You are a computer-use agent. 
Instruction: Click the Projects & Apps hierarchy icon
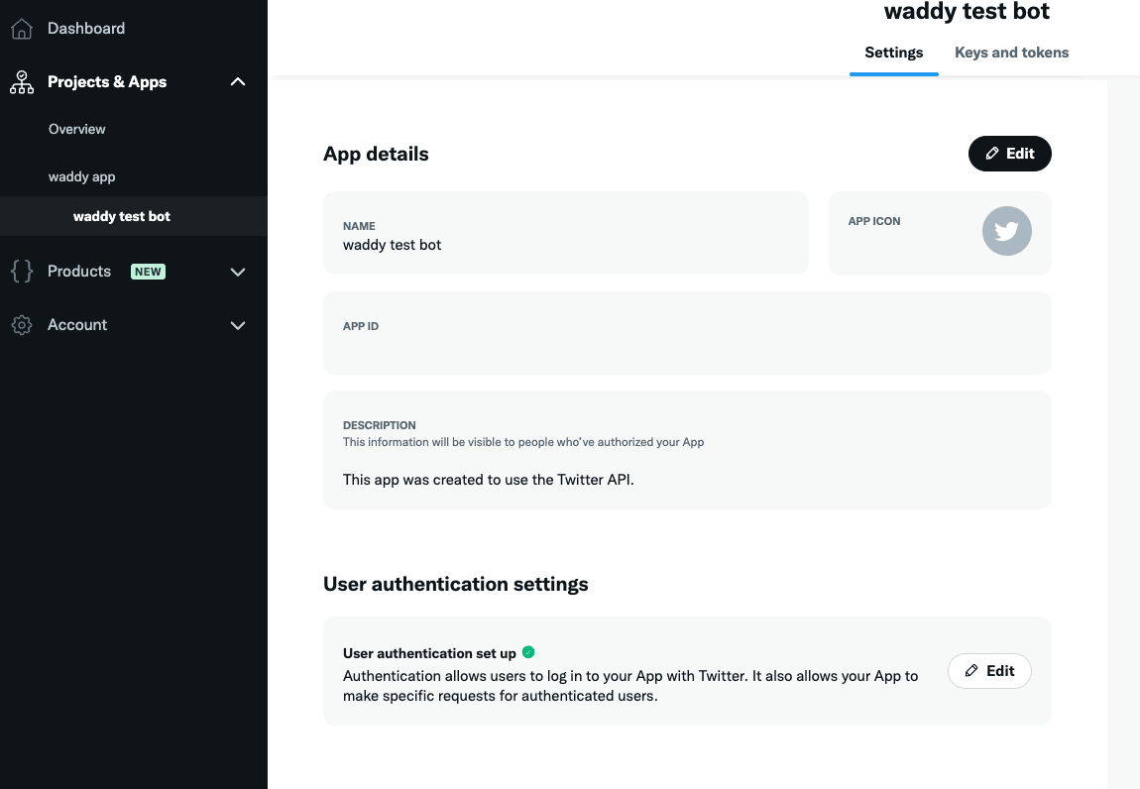(22, 82)
